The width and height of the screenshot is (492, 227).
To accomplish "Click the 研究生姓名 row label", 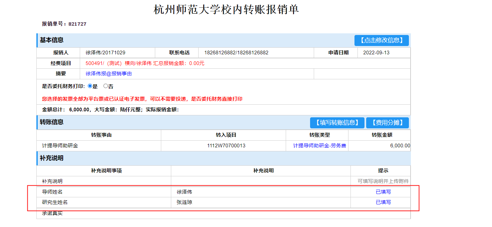I will coord(55,202).
